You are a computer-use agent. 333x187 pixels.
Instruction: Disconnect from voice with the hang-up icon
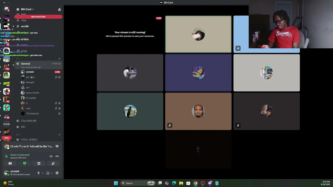tap(57, 156)
